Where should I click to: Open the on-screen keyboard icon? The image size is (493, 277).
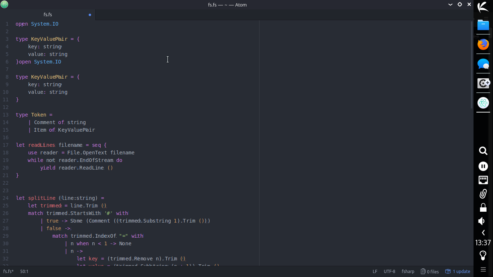[x=483, y=180]
